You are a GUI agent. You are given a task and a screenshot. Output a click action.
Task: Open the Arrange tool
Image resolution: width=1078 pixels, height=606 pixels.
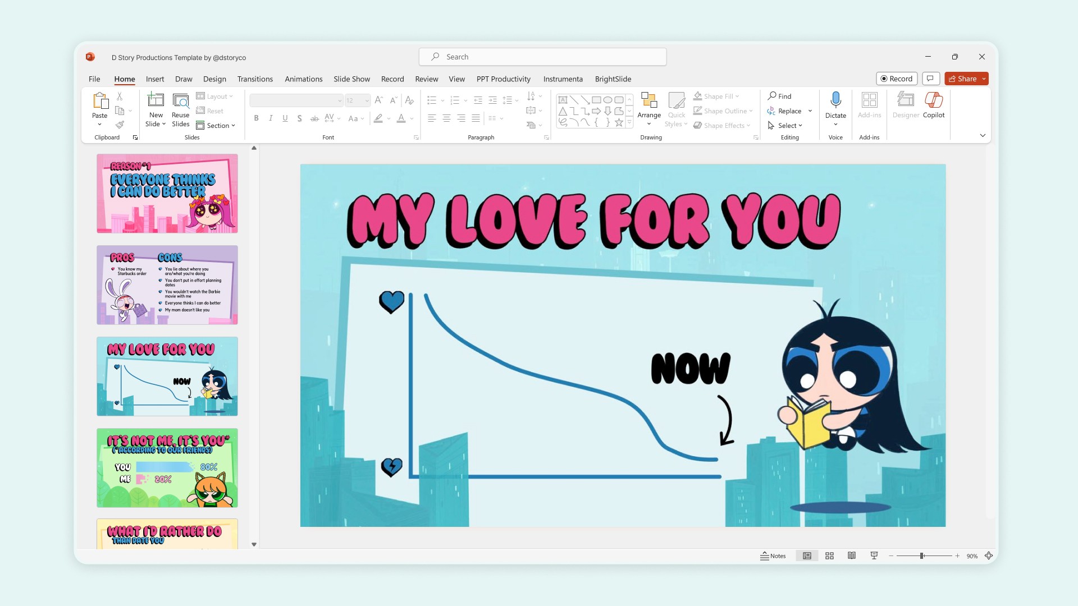[x=649, y=107]
